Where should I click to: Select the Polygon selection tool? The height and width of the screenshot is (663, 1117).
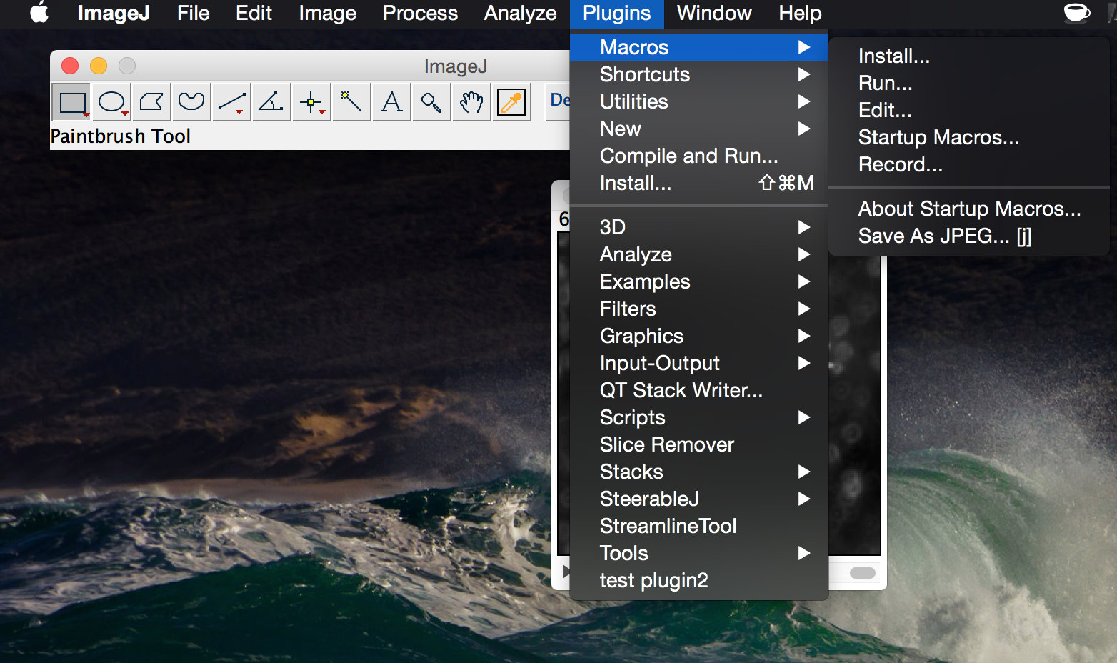point(151,102)
